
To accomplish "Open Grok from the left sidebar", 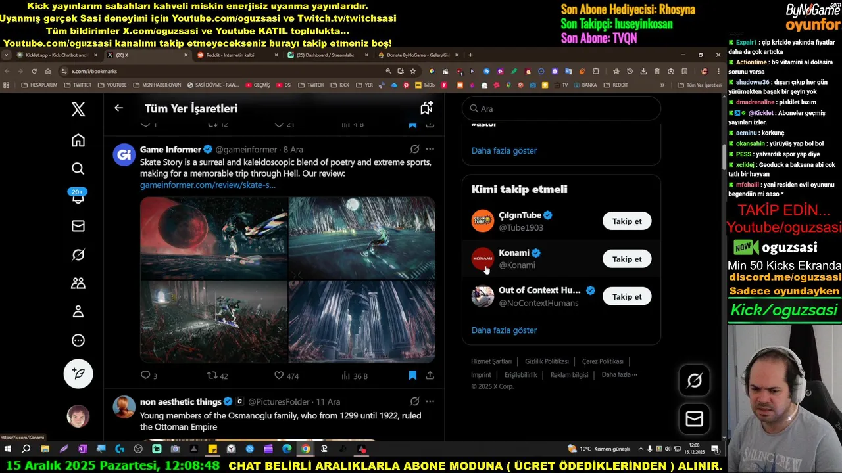I will pos(78,255).
